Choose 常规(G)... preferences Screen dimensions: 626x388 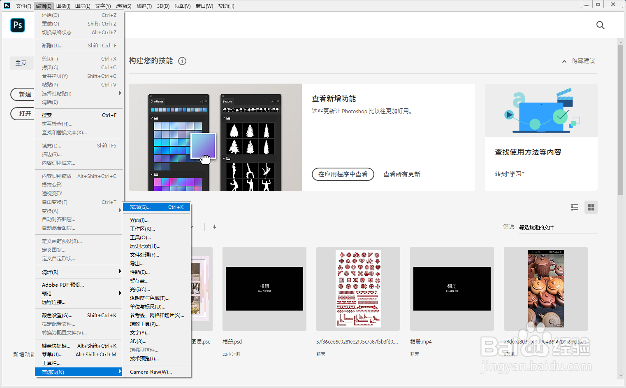point(157,207)
